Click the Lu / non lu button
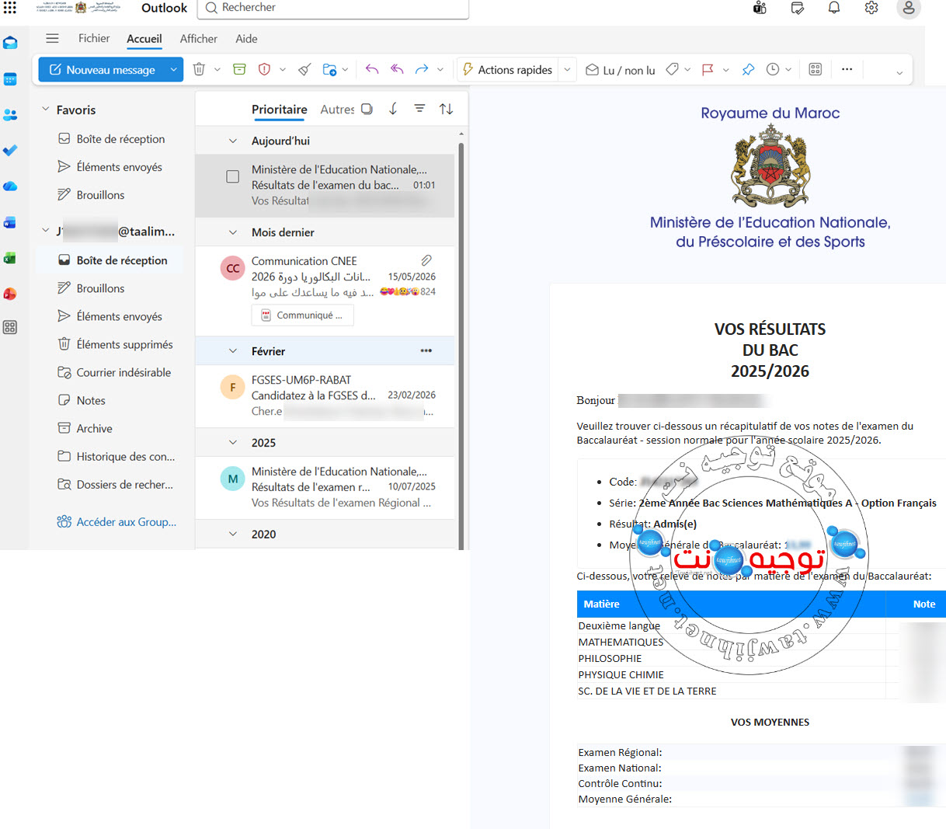The image size is (946, 829). 620,70
